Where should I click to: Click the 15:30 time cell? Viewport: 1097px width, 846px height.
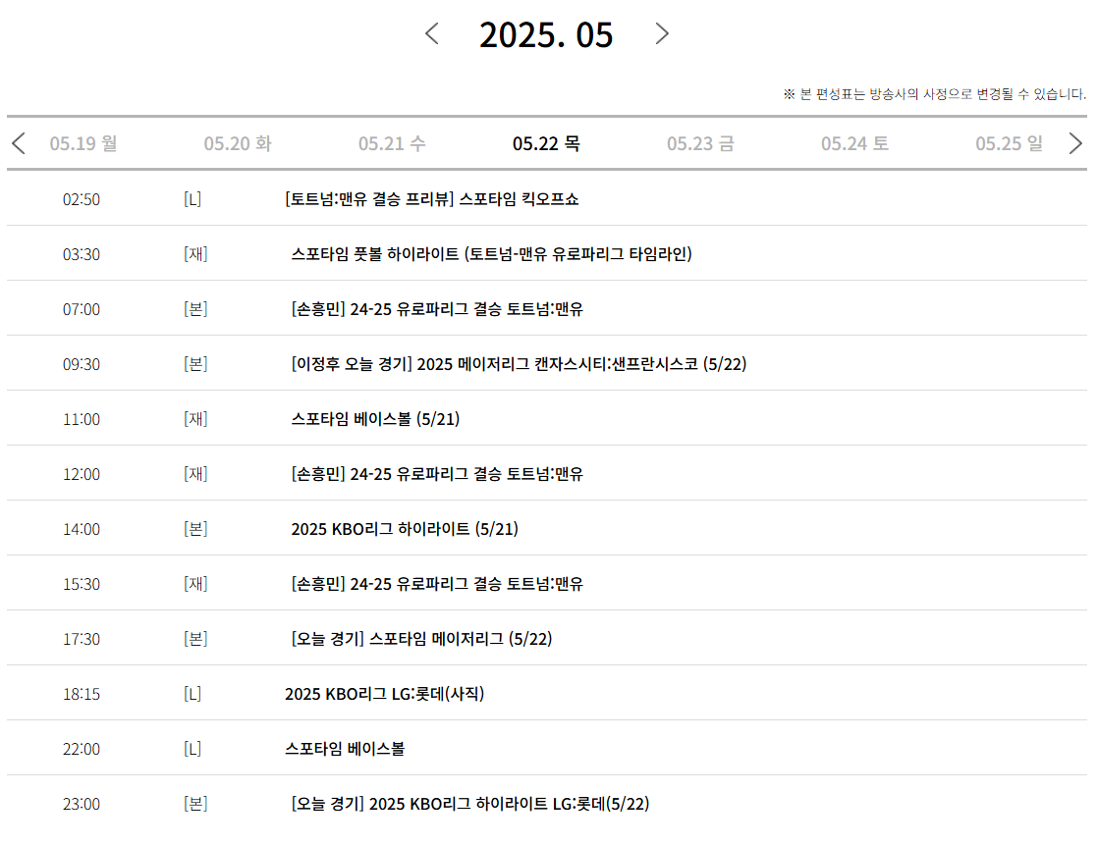(x=82, y=584)
